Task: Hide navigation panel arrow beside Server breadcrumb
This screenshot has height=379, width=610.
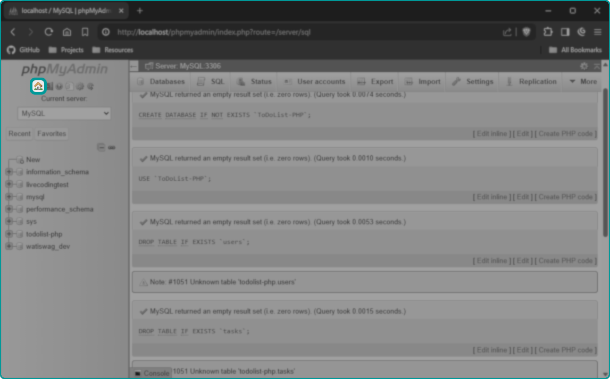Action: pyautogui.click(x=134, y=66)
